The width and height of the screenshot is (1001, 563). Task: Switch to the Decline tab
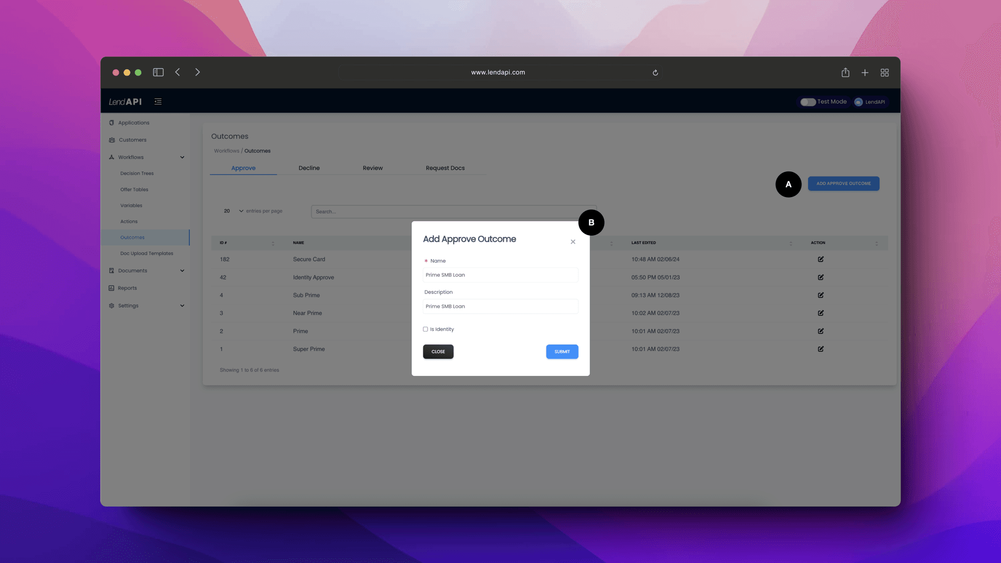coord(309,168)
